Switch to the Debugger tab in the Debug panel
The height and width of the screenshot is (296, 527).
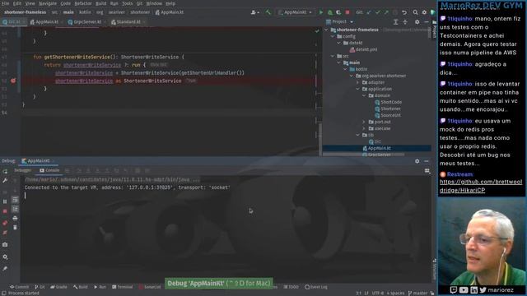point(23,170)
